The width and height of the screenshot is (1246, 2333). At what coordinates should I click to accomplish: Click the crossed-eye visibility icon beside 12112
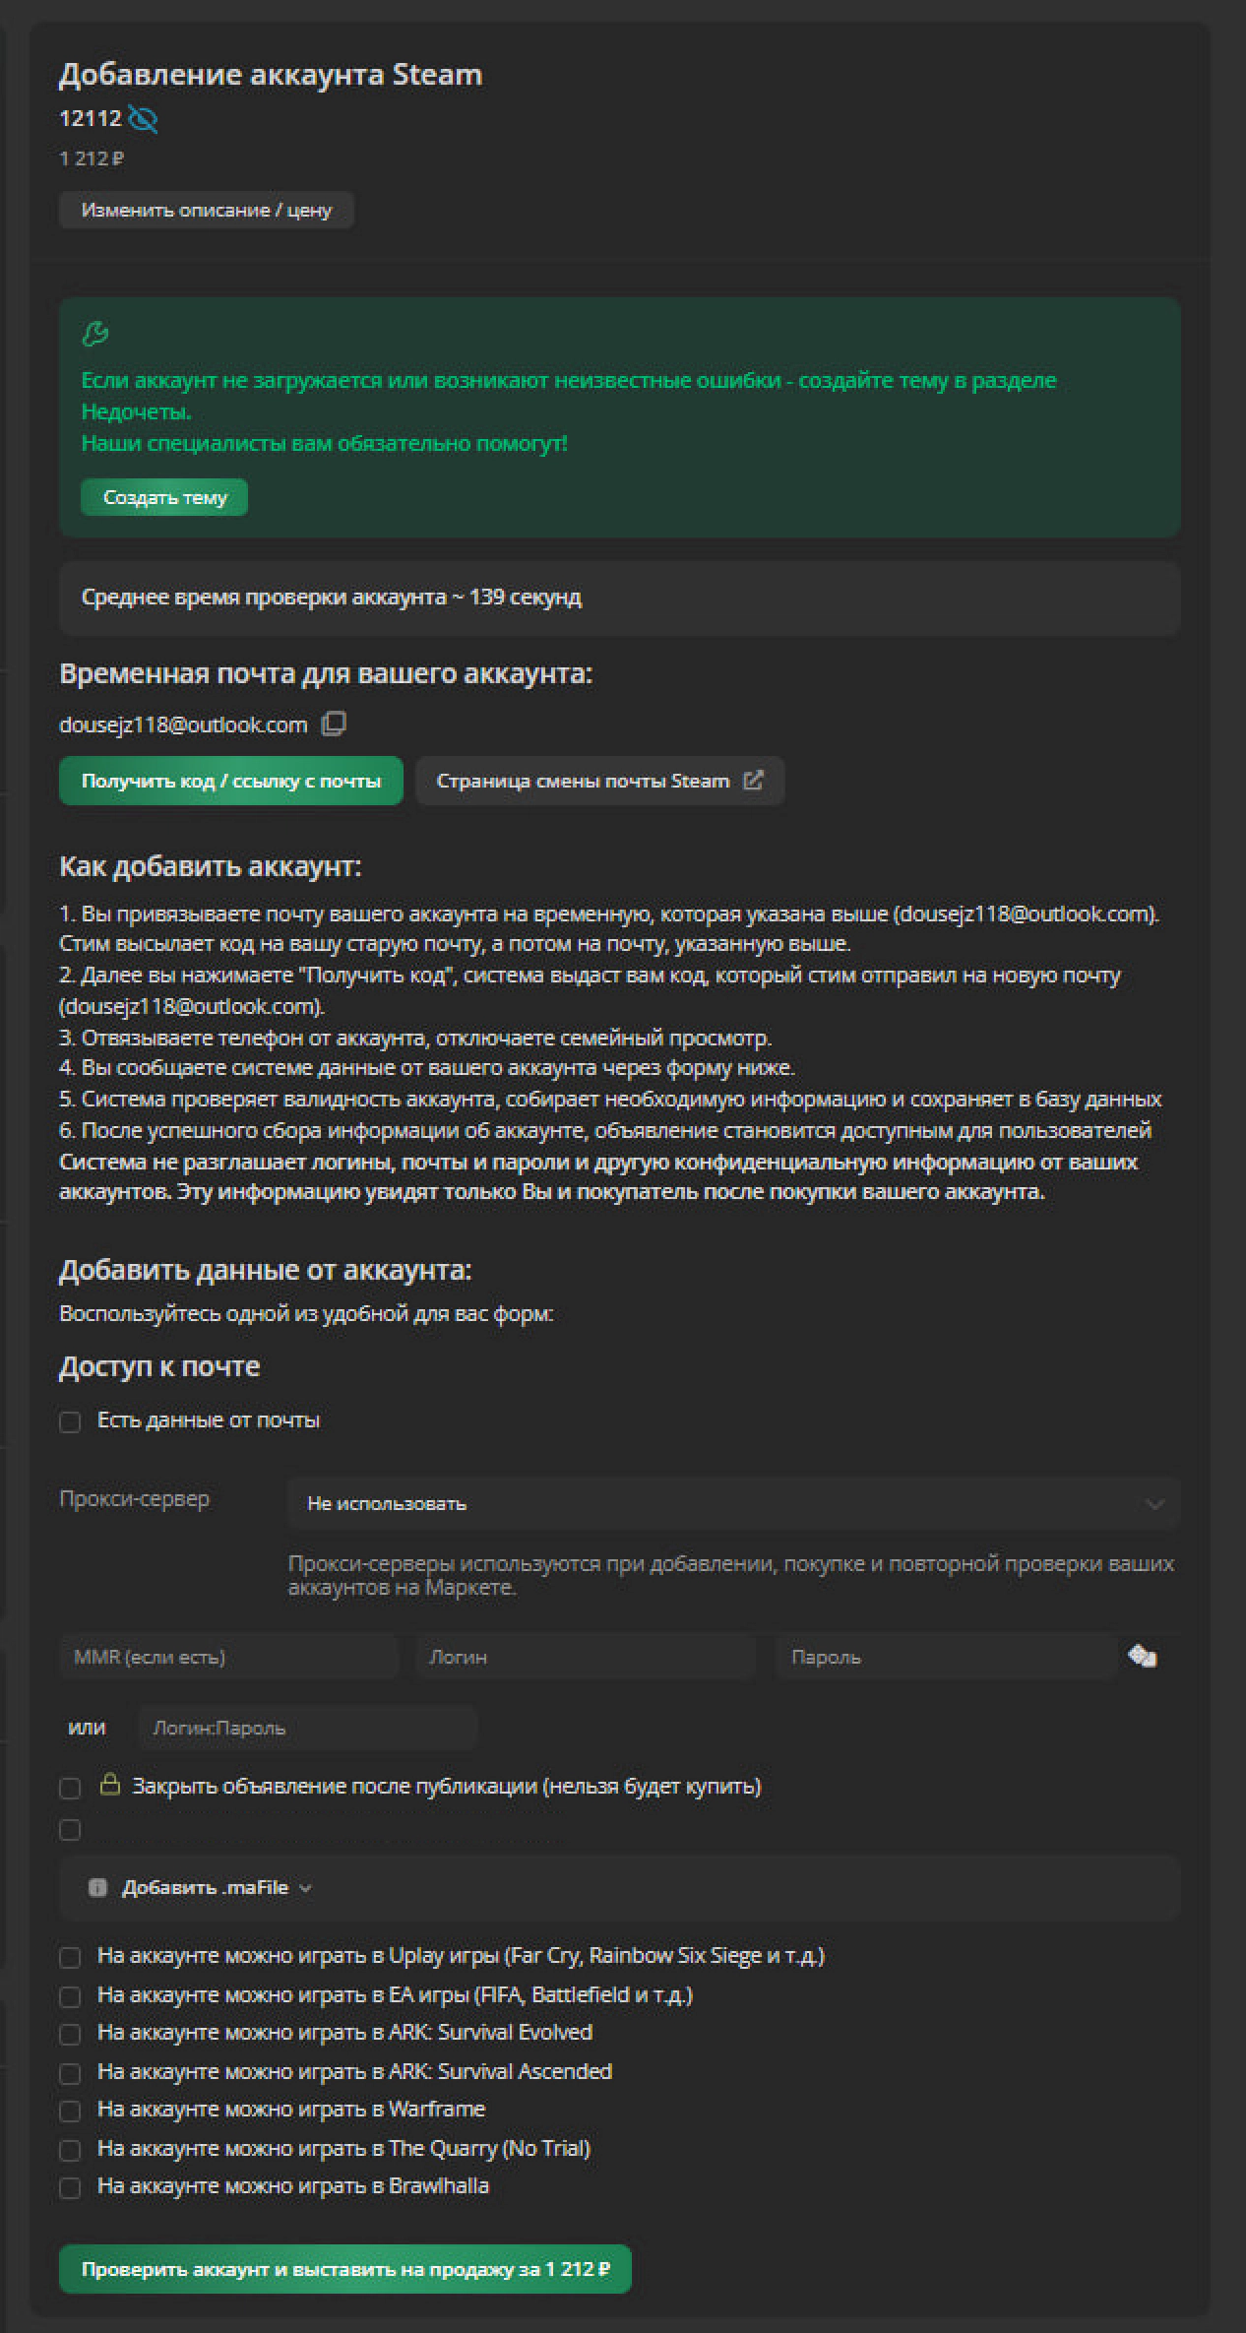[x=144, y=119]
